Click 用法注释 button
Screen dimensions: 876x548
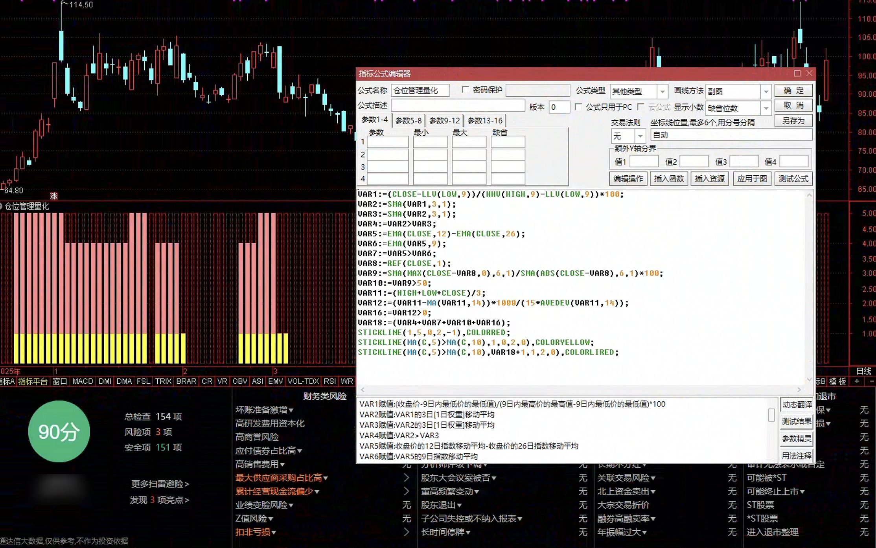click(797, 456)
